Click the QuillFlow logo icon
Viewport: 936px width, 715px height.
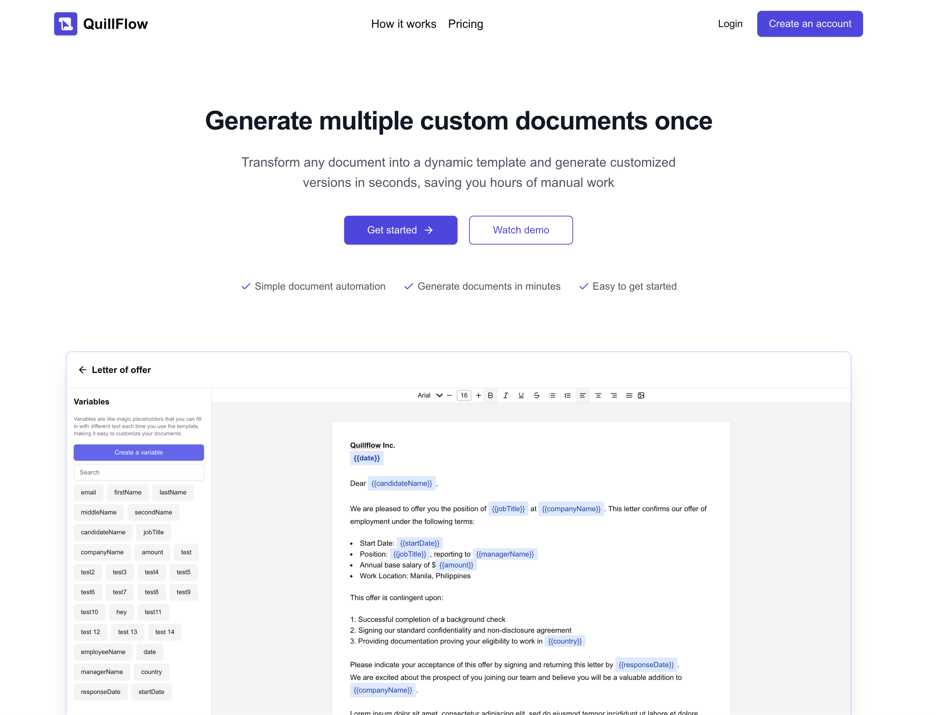click(66, 24)
